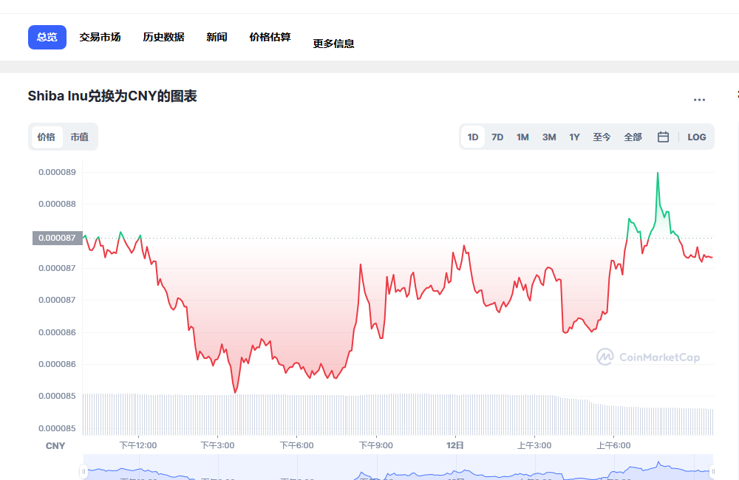The height and width of the screenshot is (480, 739).
Task: Expand the 更多信息 menu
Action: (334, 44)
